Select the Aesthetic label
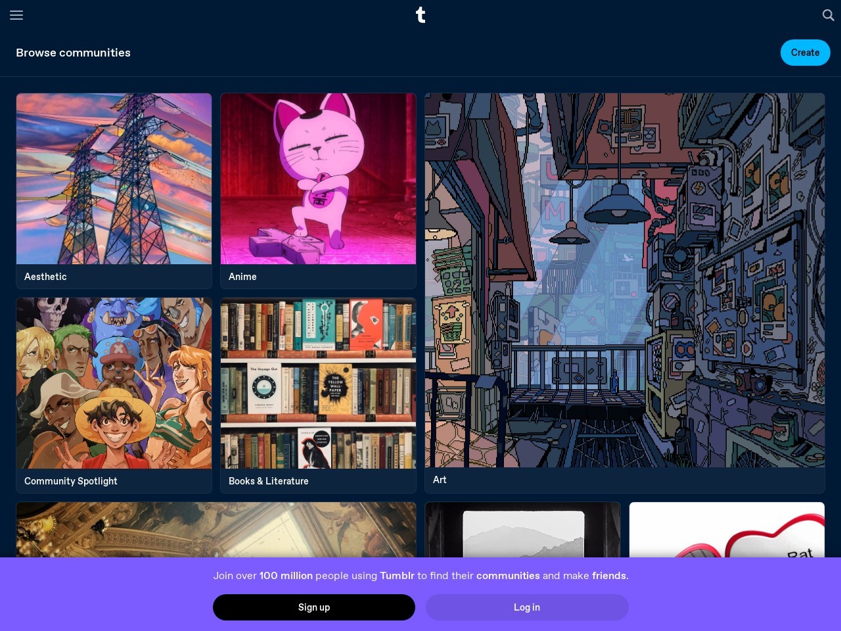Image resolution: width=841 pixels, height=631 pixels. (x=45, y=277)
